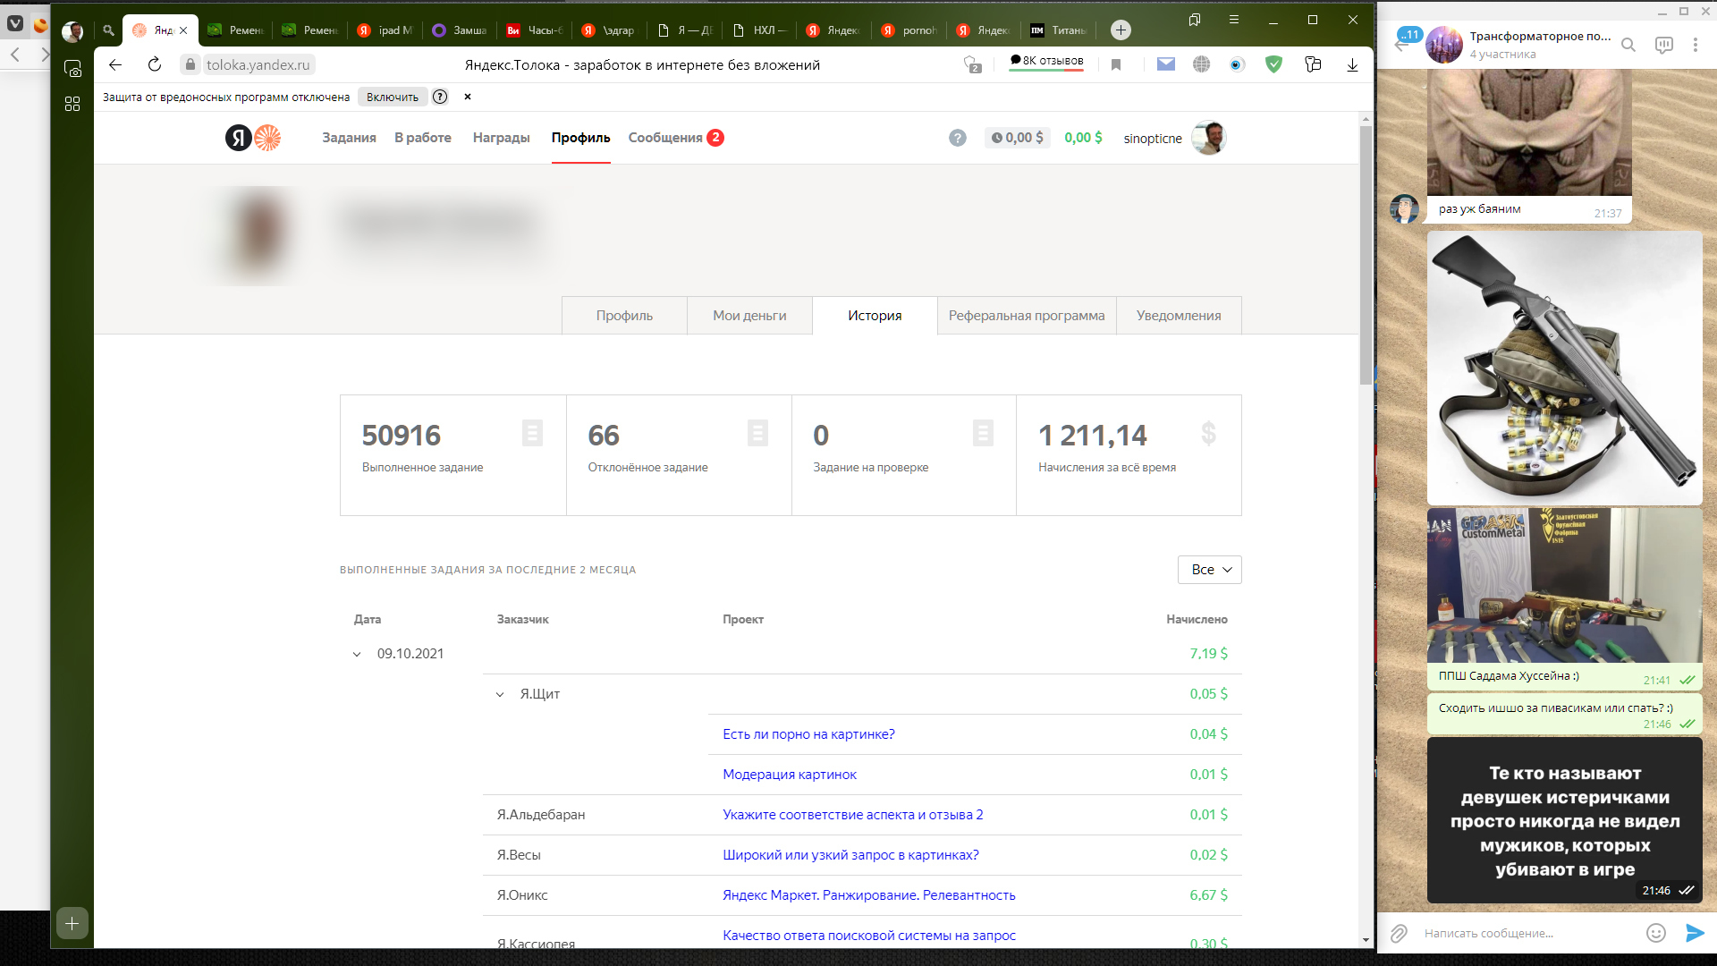Screen dimensions: 1717x966
Task: Go back using the browser back arrow
Action: (x=115, y=64)
